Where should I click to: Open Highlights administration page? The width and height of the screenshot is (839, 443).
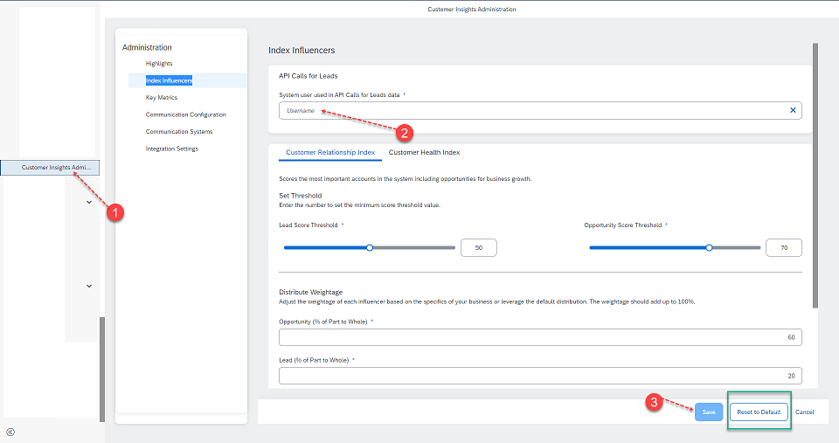click(x=159, y=63)
